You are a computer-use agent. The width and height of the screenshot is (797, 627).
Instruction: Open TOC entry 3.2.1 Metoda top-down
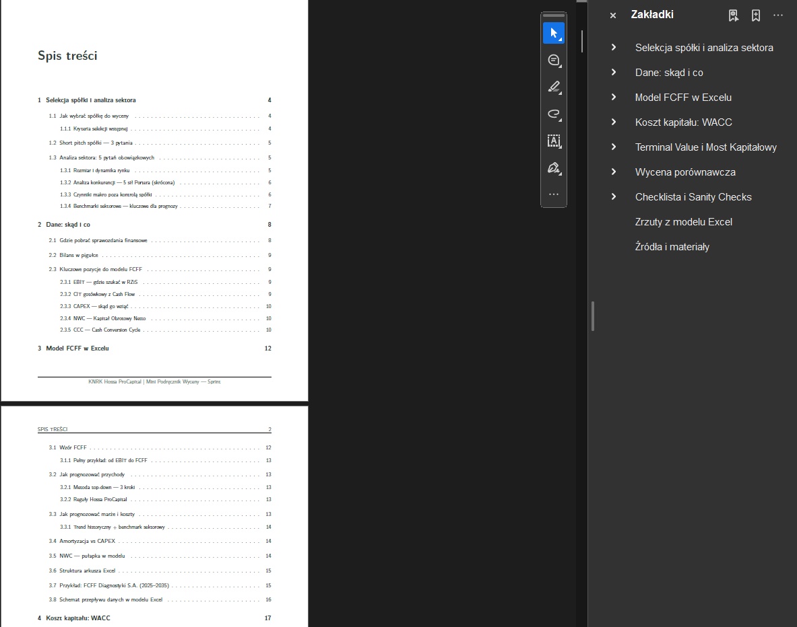pos(165,487)
